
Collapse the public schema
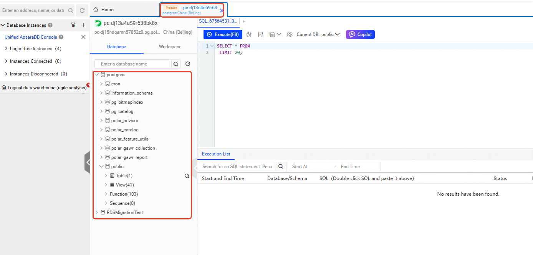101,167
